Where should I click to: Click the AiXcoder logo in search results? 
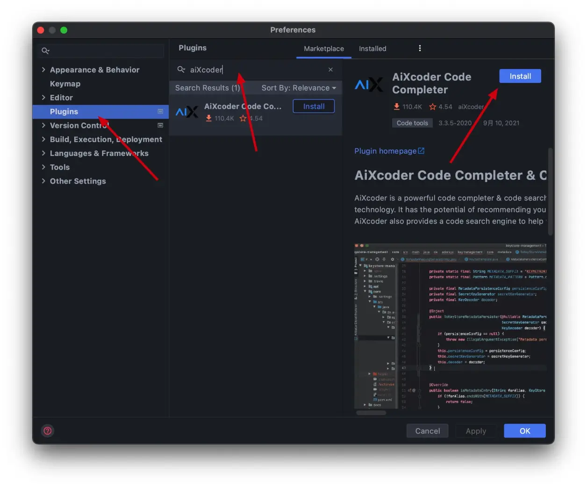[x=186, y=112]
